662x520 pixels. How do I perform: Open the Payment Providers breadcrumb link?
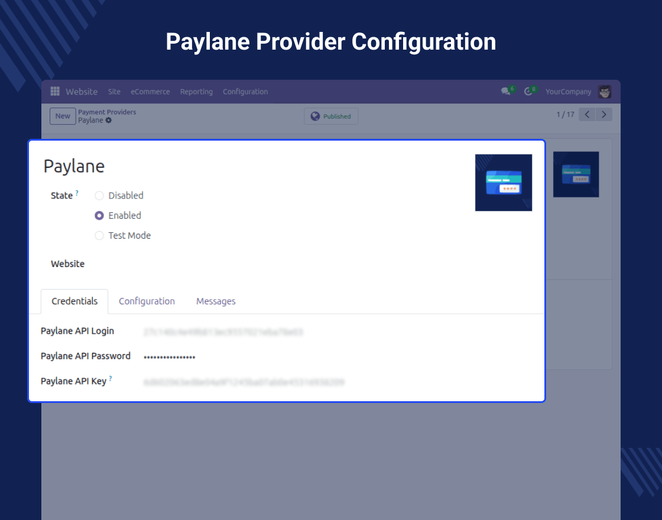pyautogui.click(x=107, y=112)
